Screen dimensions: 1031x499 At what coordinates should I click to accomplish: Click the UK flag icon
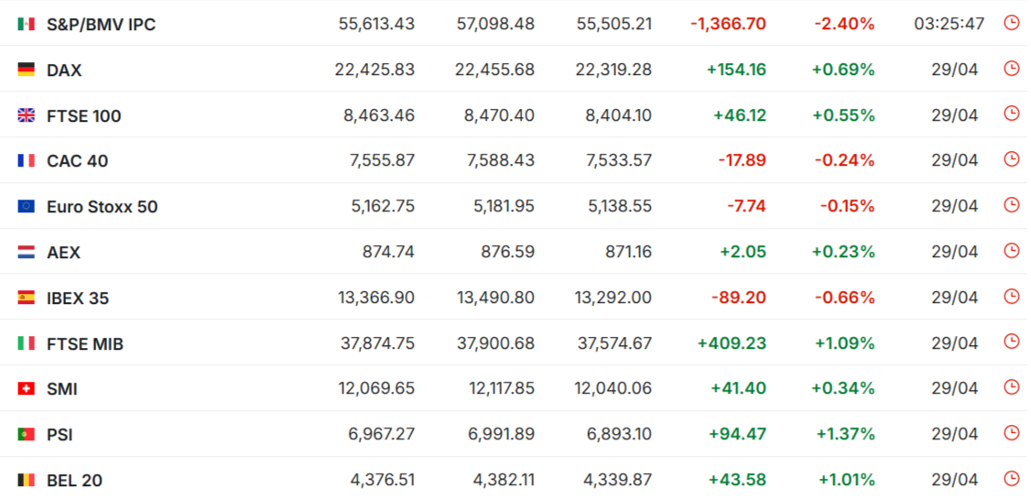pos(27,115)
